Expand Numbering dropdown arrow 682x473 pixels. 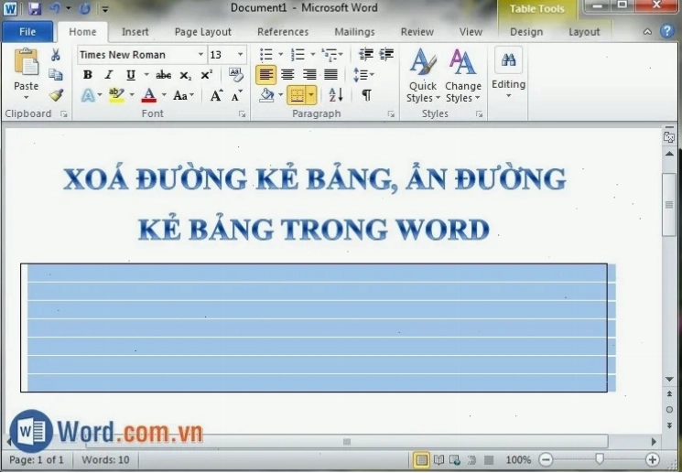click(313, 54)
